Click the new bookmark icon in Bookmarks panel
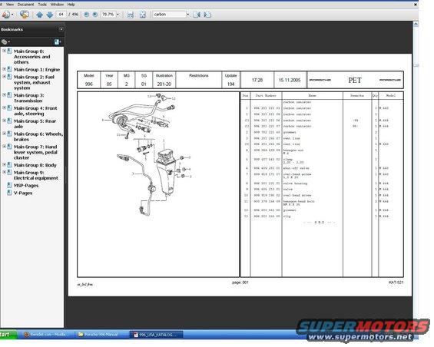The height and width of the screenshot is (347, 434). click(x=57, y=41)
